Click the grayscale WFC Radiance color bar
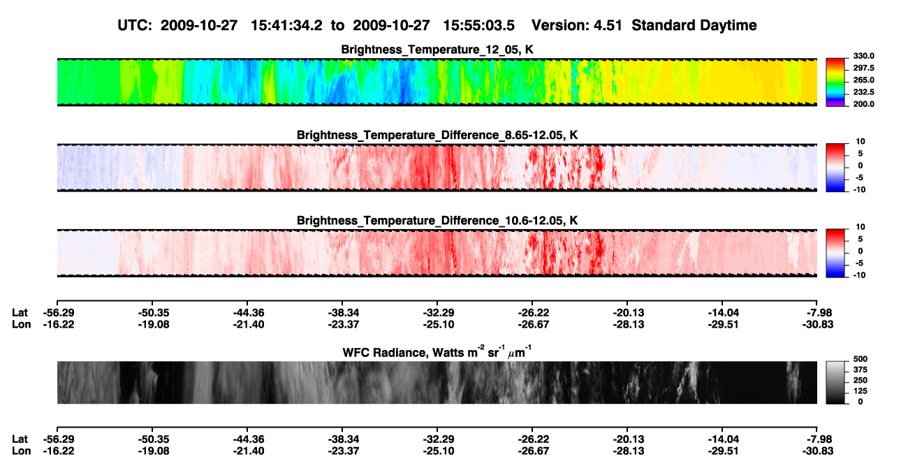 coord(836,382)
